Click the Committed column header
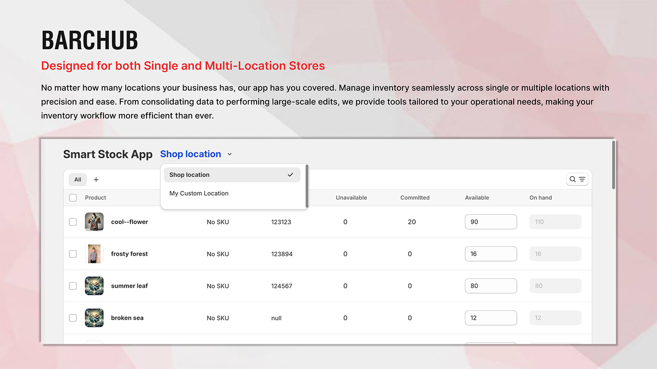Viewport: 657px width, 369px height. coord(415,197)
